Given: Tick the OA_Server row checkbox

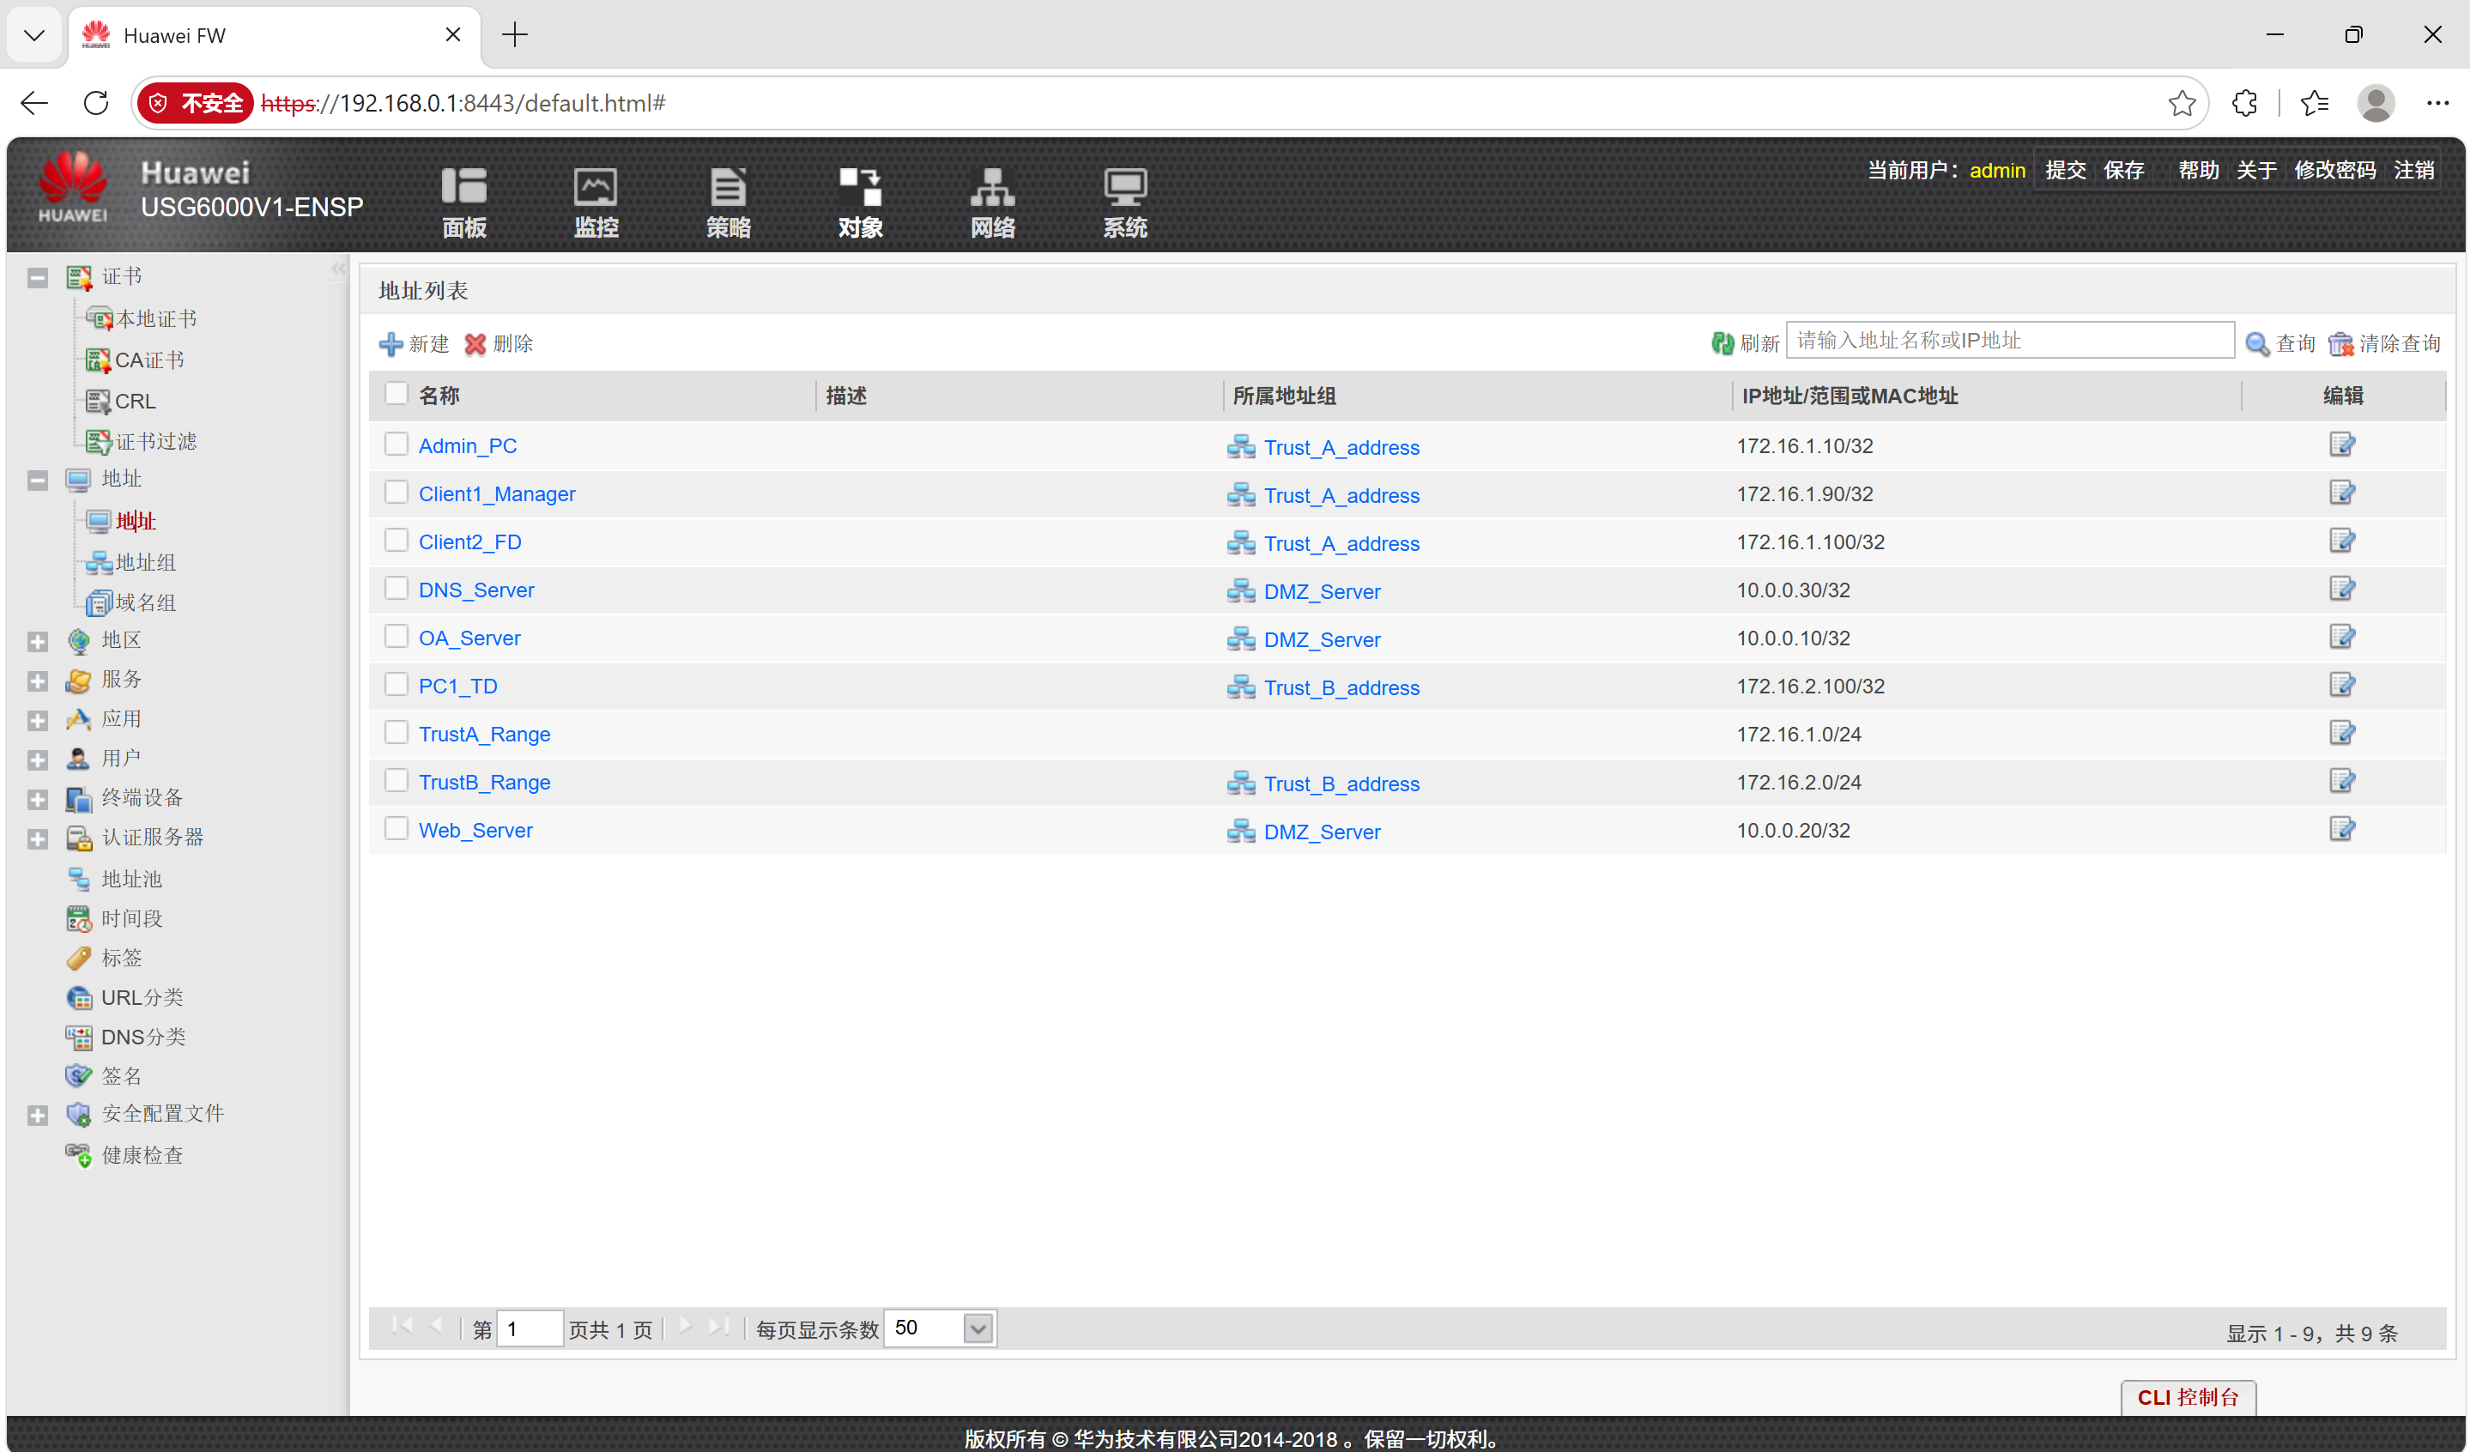Looking at the screenshot, I should point(396,636).
